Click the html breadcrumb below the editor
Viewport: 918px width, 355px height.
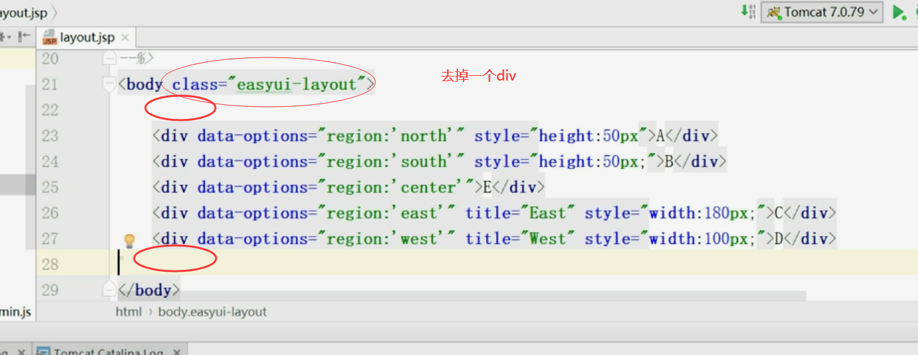tap(129, 311)
